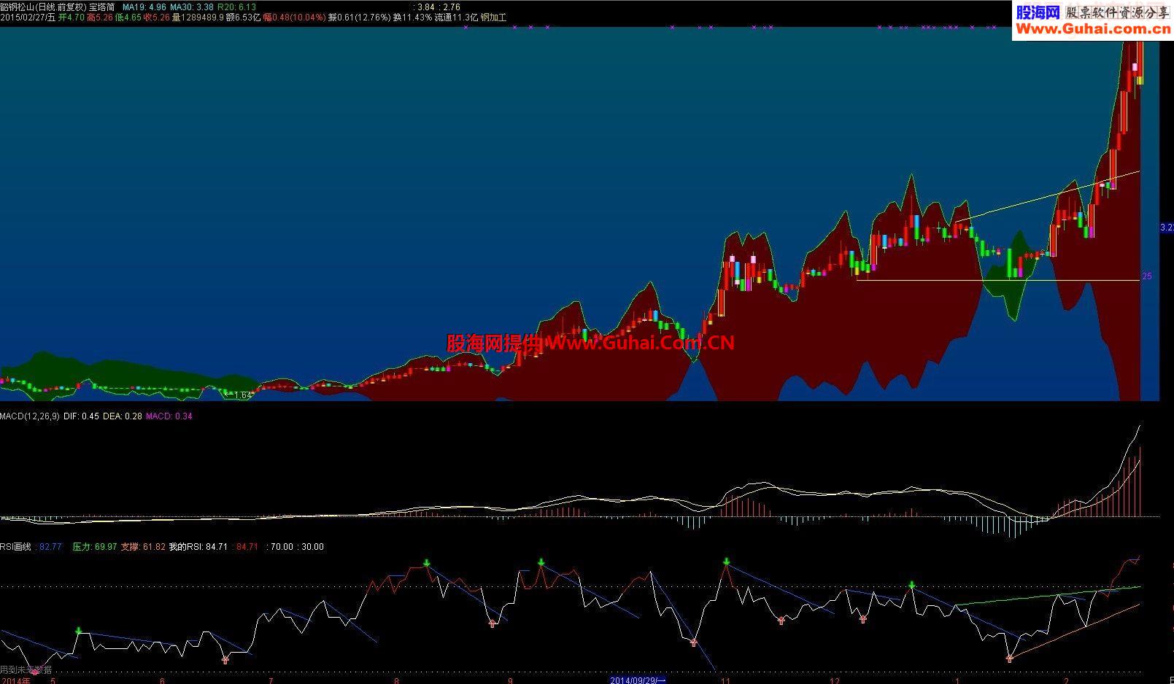Viewport: 1174px width, 684px height.
Task: Click the red 84.71 value
Action: click(247, 547)
